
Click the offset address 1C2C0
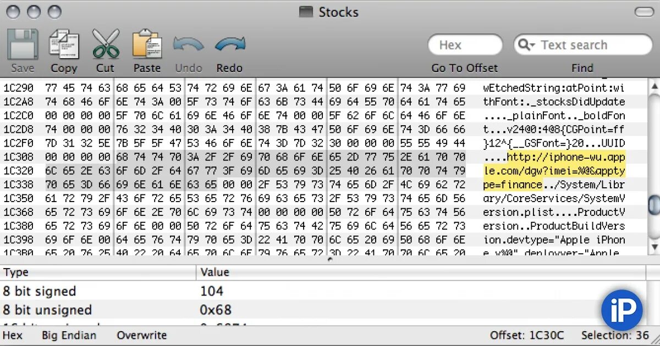[x=18, y=115]
